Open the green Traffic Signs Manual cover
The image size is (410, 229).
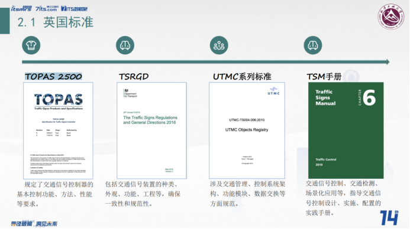(x=346, y=130)
